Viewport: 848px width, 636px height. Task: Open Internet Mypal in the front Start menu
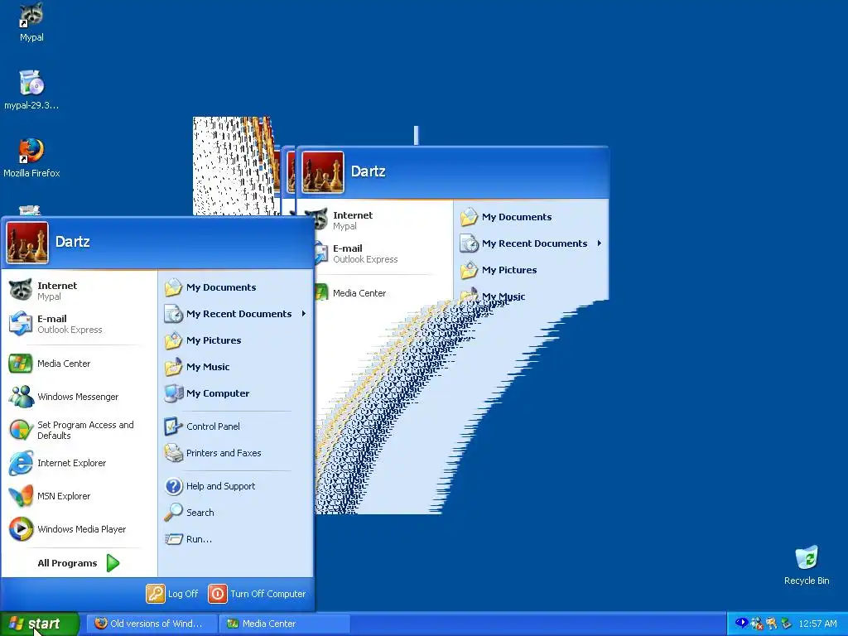79,291
